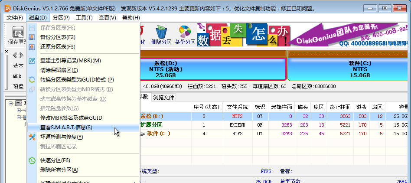Screen dimensions: 411x183
Task: Select the 软件(C:) partition block in disk map
Action: point(348,69)
